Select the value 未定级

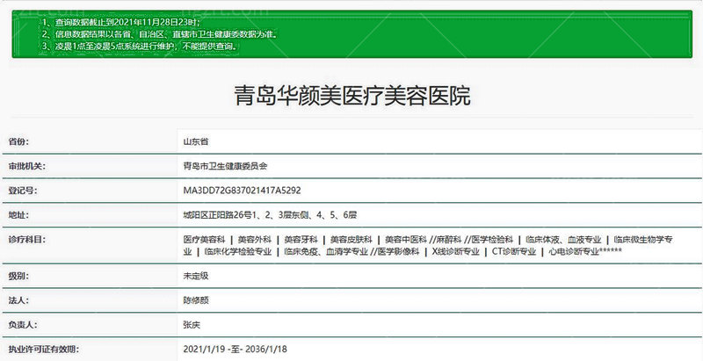(196, 276)
